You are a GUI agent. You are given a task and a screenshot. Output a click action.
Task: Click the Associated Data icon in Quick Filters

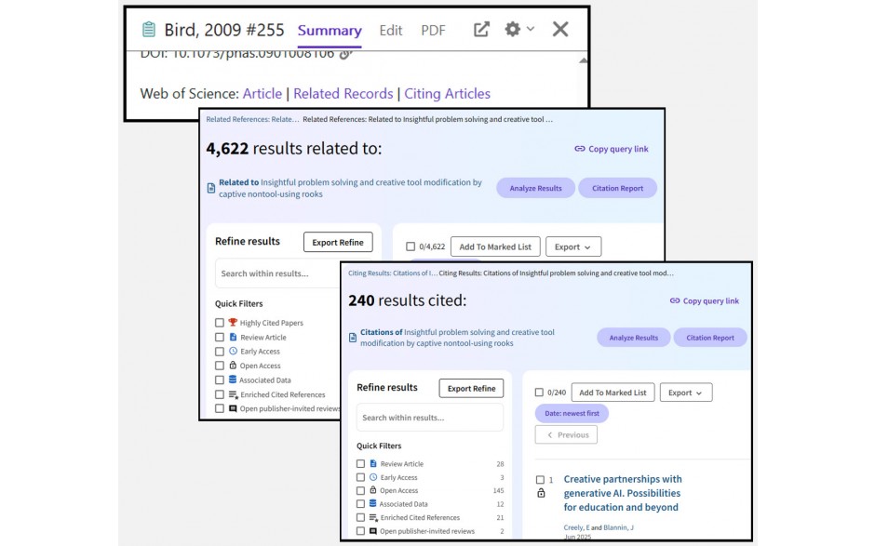[233, 380]
